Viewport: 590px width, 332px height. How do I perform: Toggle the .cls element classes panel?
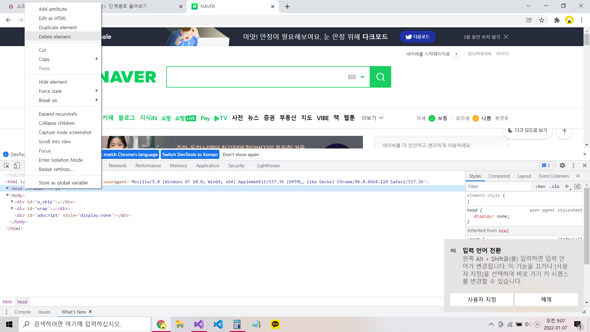tap(555, 186)
